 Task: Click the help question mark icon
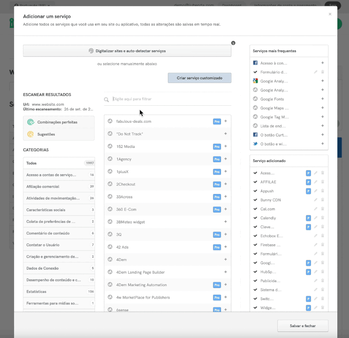(233, 43)
